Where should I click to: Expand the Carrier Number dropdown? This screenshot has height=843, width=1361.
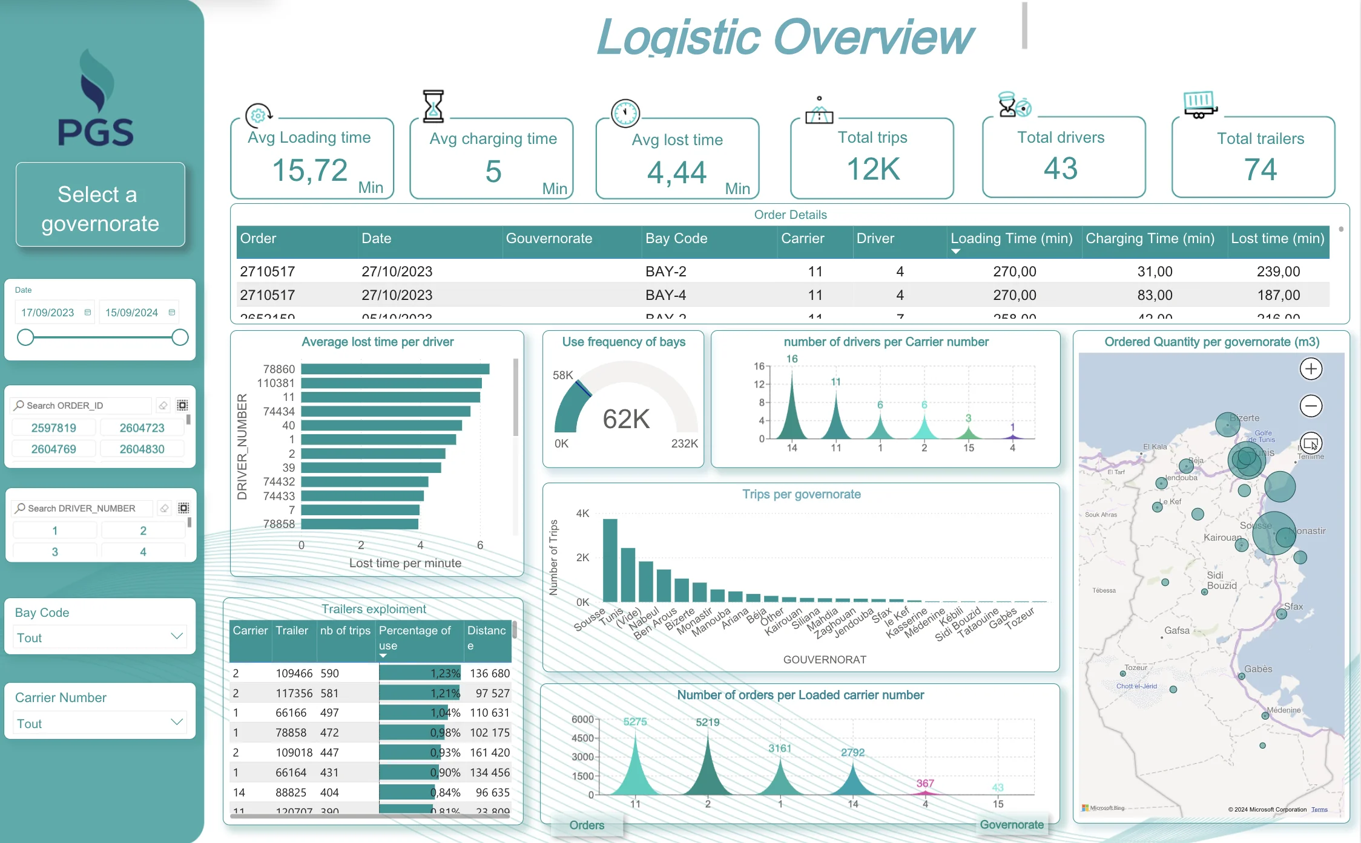[100, 723]
